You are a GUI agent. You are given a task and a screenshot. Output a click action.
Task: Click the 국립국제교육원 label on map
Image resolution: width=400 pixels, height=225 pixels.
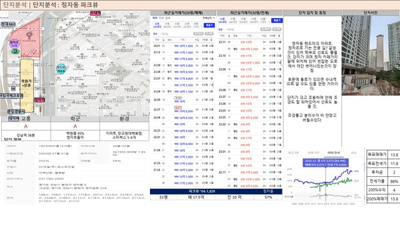(x=11, y=96)
